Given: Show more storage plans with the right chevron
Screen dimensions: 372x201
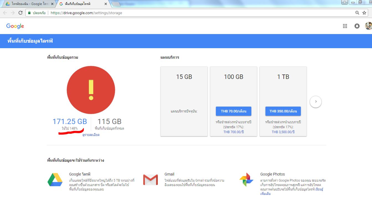Looking at the screenshot, I should point(316,102).
